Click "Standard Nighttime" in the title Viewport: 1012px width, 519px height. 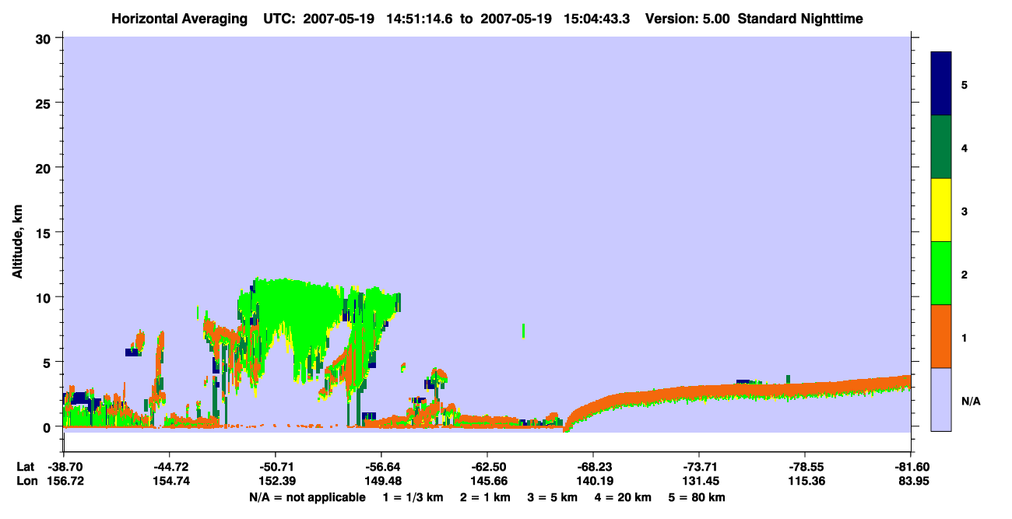pyautogui.click(x=800, y=18)
